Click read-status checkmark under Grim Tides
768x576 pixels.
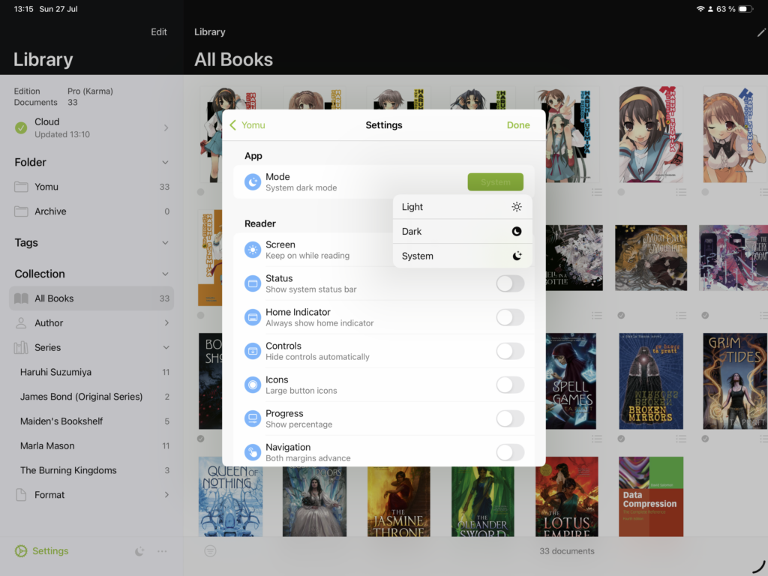coord(705,439)
